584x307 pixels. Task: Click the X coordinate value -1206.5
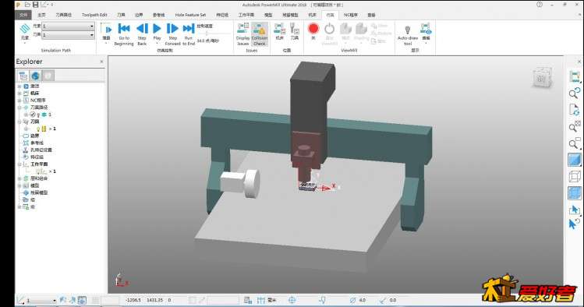click(x=133, y=300)
